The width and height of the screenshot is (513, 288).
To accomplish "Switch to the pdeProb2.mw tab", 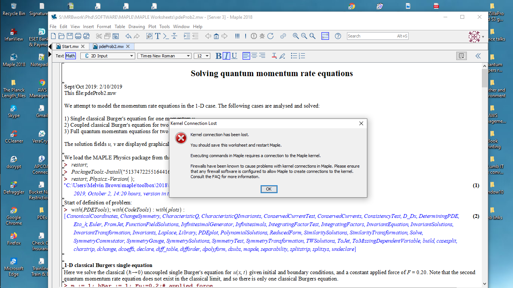I will [111, 46].
